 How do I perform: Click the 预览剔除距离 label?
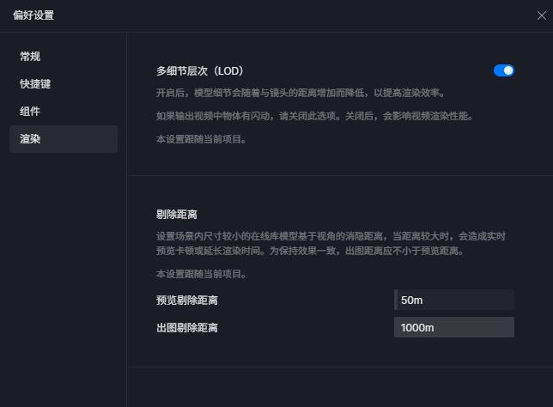tap(187, 301)
